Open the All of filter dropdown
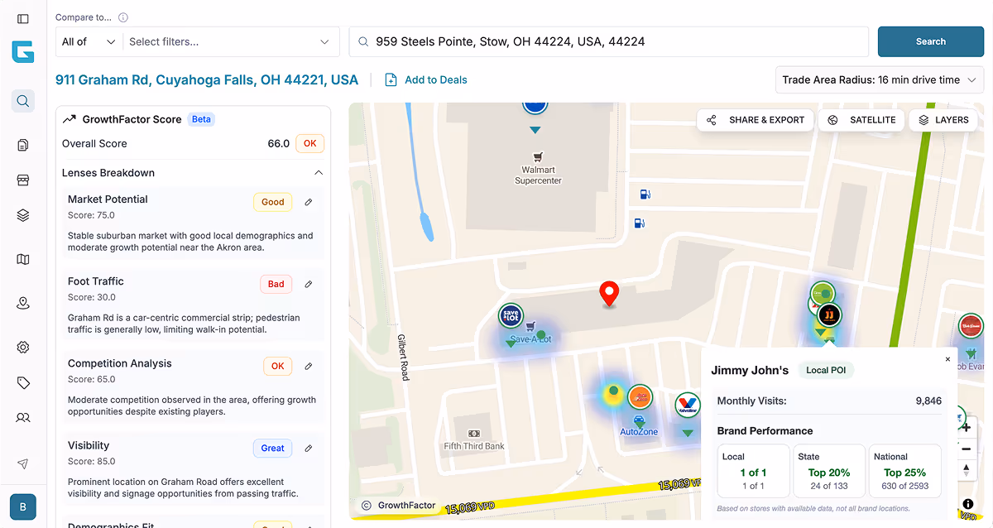This screenshot has height=528, width=993. coord(87,41)
